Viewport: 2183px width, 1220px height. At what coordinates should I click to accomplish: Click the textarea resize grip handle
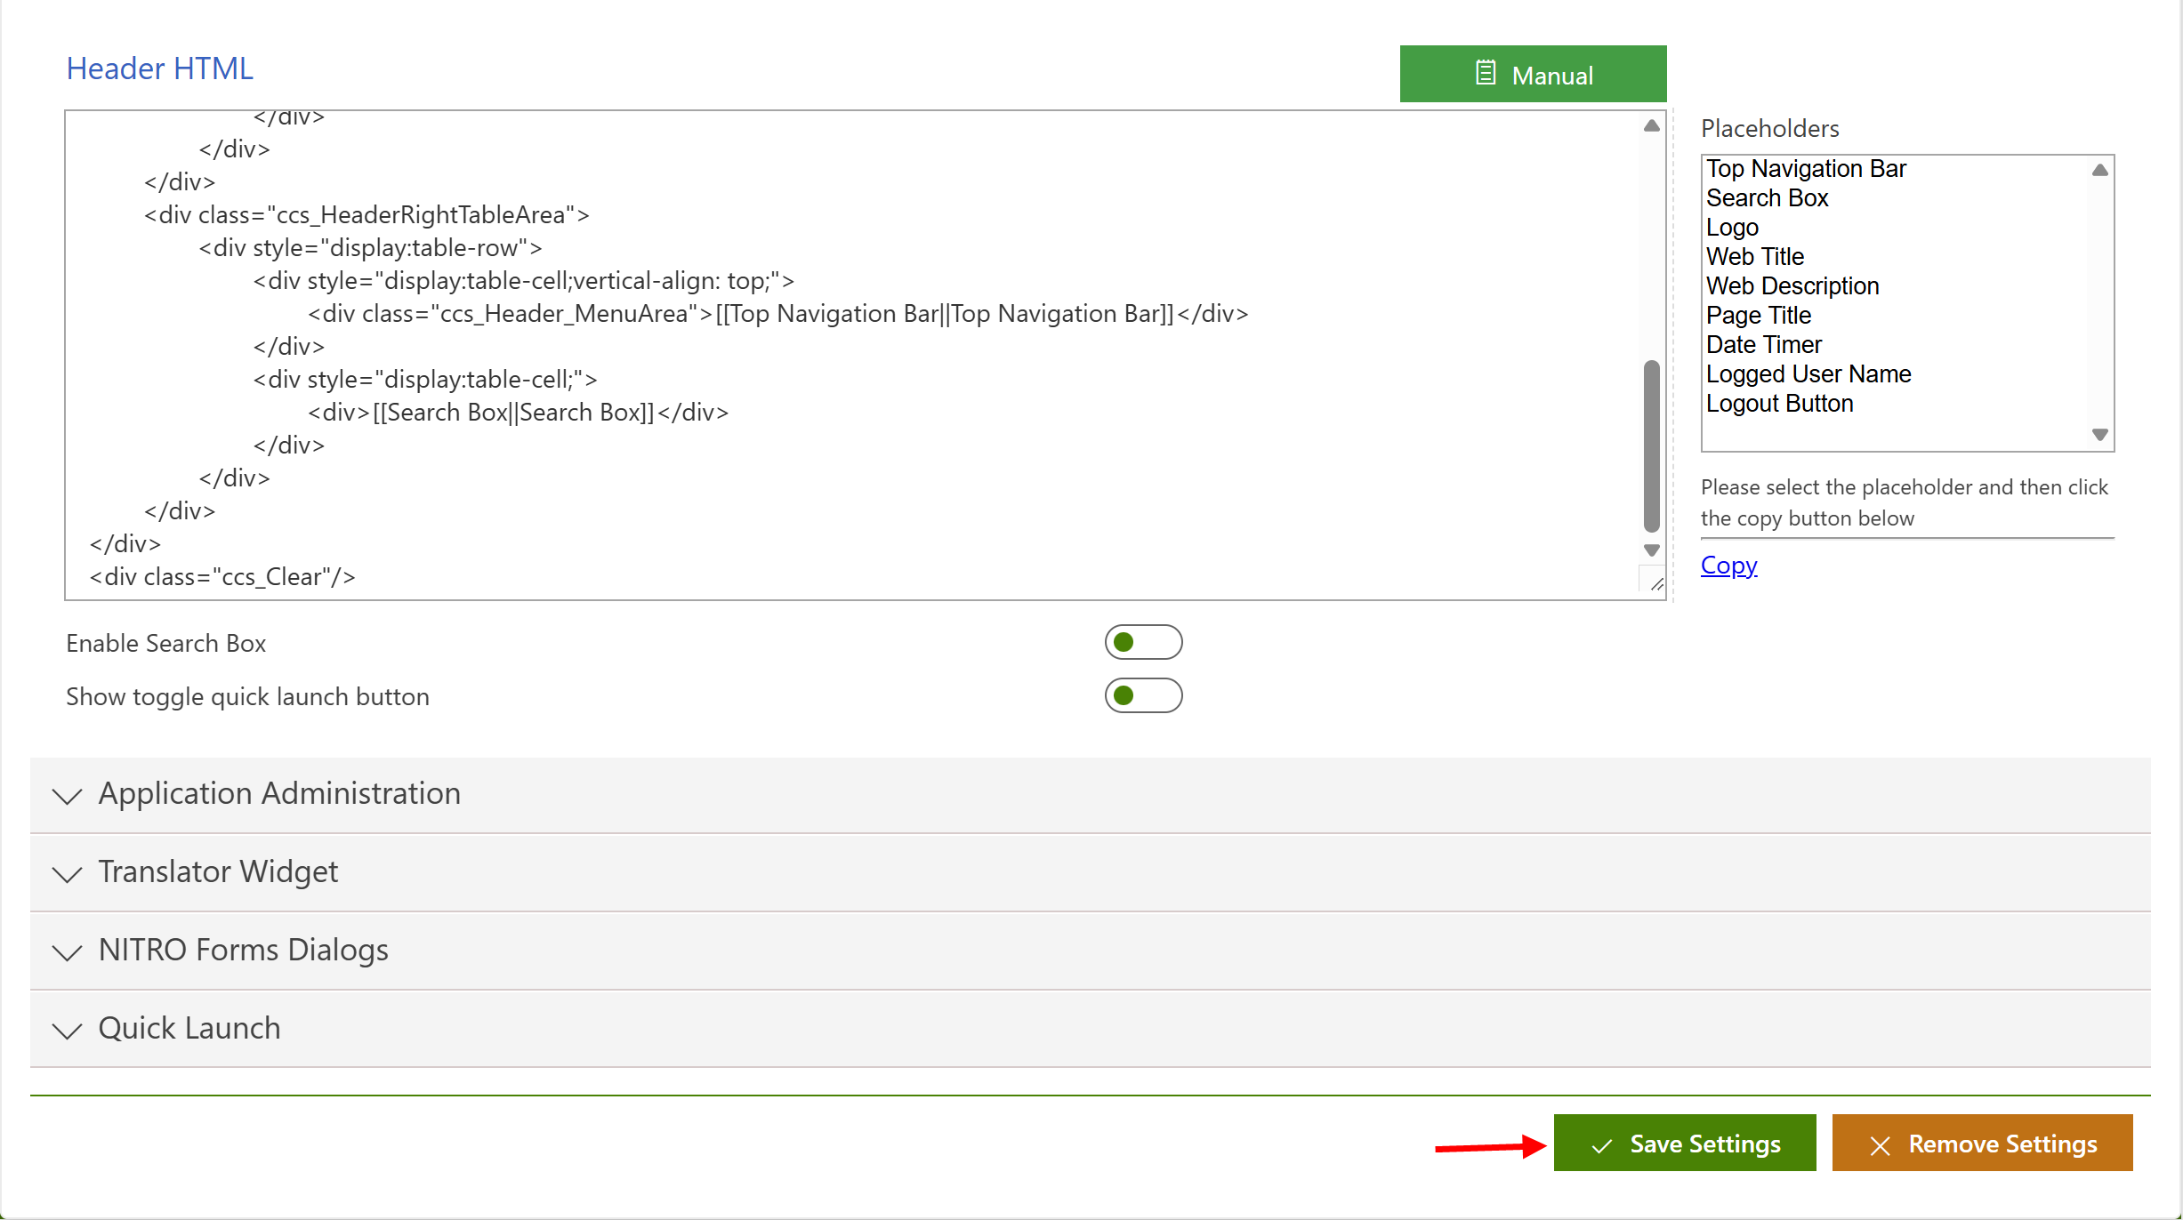tap(1655, 584)
